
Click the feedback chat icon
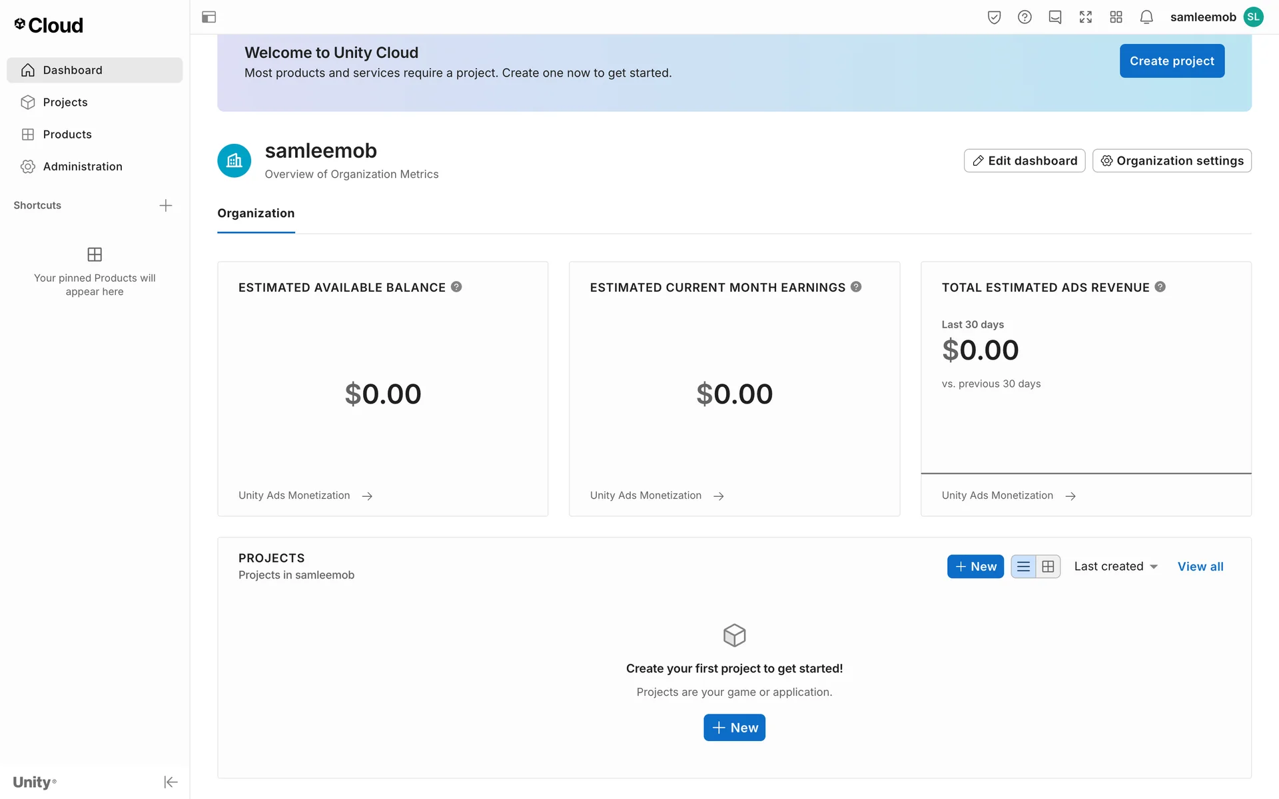[1055, 17]
